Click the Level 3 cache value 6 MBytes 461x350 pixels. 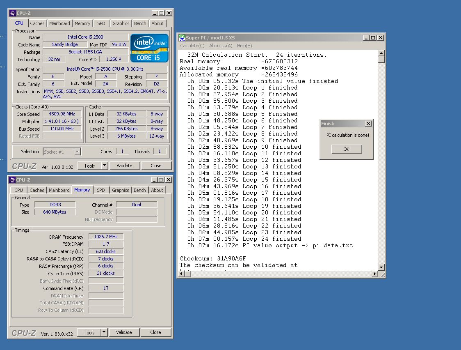click(126, 136)
